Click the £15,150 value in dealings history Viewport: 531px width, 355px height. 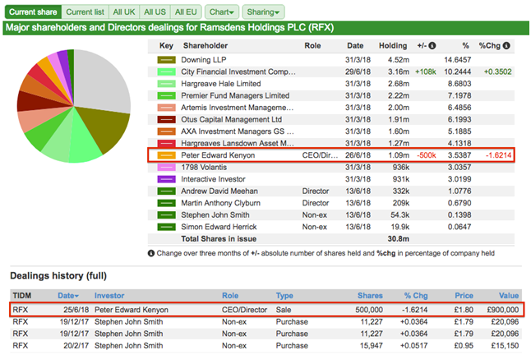point(505,345)
